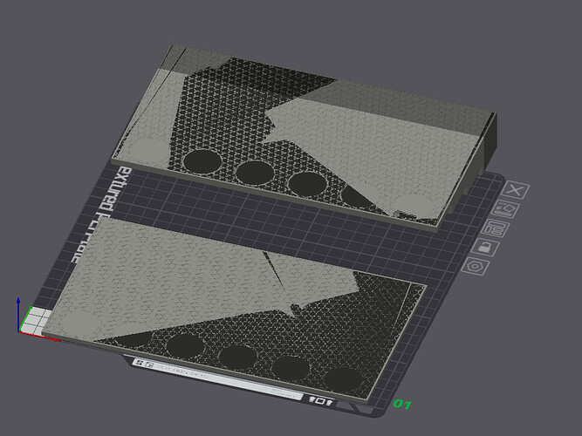The height and width of the screenshot is (436, 582).
Task: Click the dark slit on lower model surface
Action: pyautogui.click(x=273, y=271)
